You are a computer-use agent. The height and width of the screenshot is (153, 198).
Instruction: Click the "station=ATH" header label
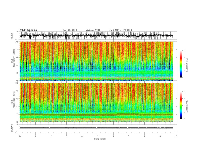(x=93, y=30)
